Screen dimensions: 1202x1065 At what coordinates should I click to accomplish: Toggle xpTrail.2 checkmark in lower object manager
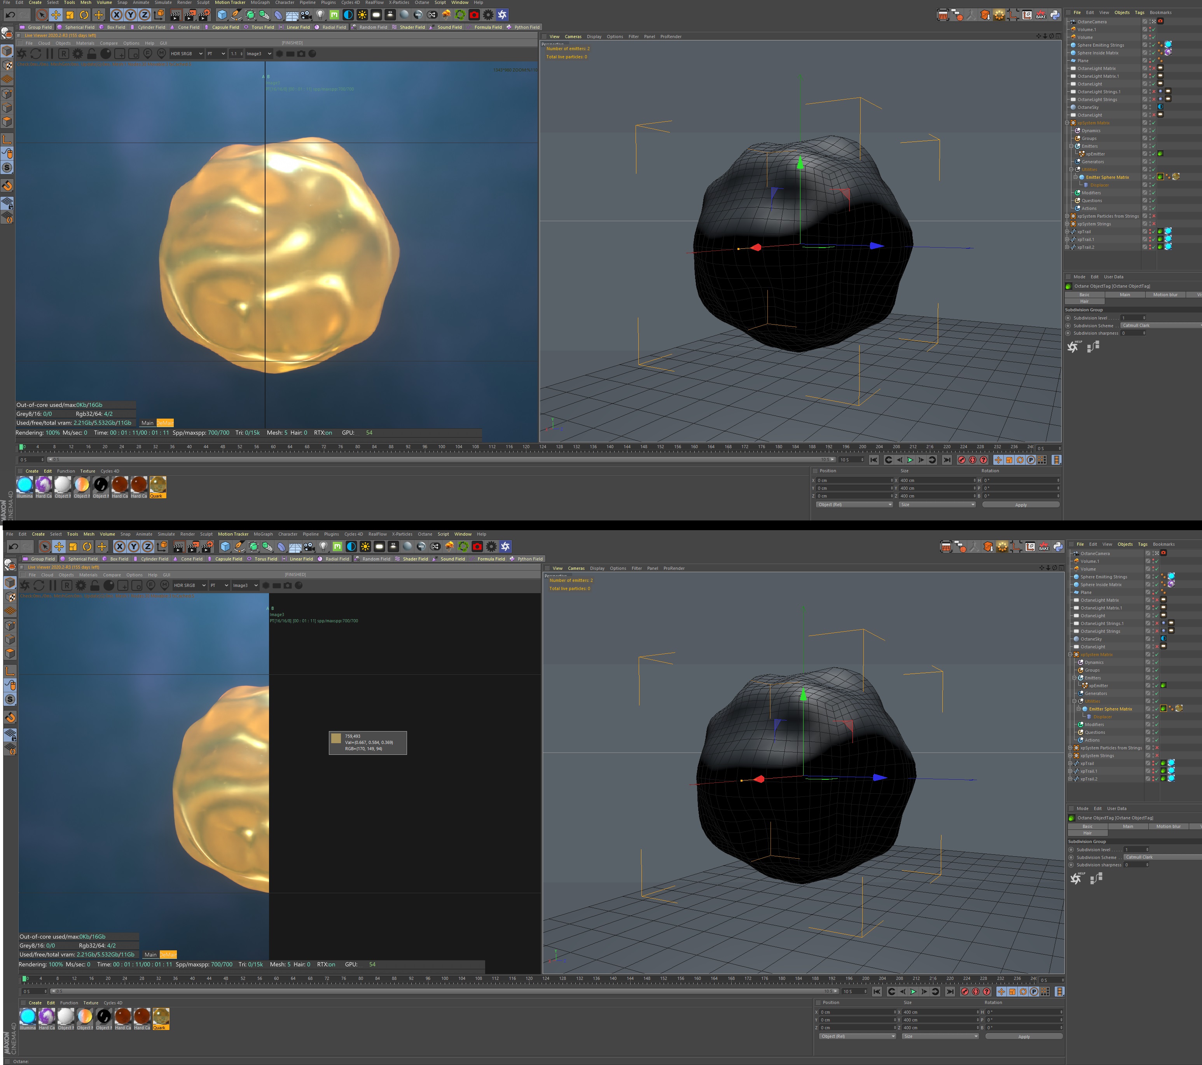[1156, 779]
